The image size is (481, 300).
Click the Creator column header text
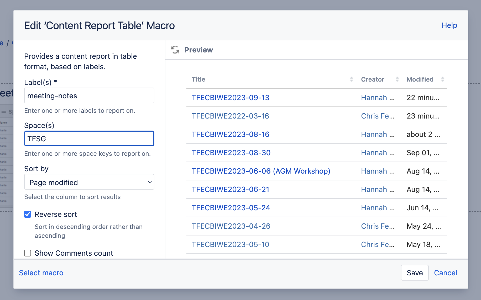(x=373, y=79)
